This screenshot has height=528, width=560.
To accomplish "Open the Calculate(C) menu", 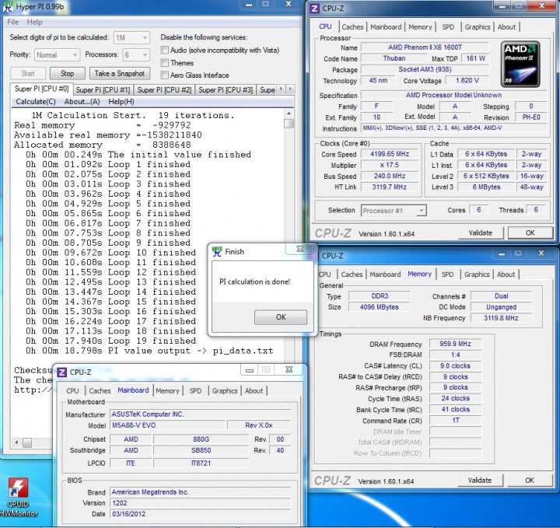I will (x=36, y=102).
